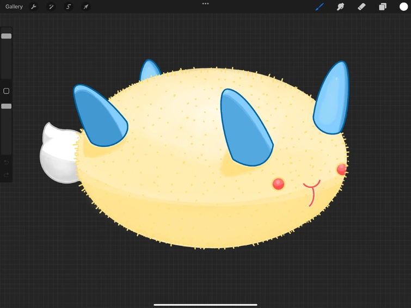
Task: Activate the Transform arrow tool
Action: click(x=85, y=7)
